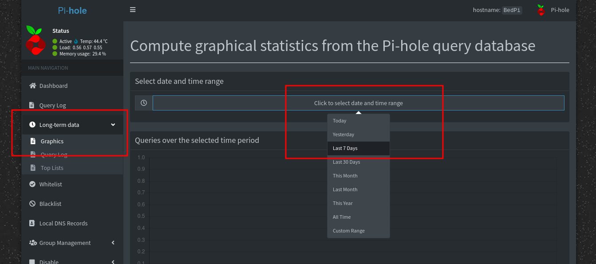Click the MAIN NAVIGATION header
The height and width of the screenshot is (264, 596).
pos(48,68)
